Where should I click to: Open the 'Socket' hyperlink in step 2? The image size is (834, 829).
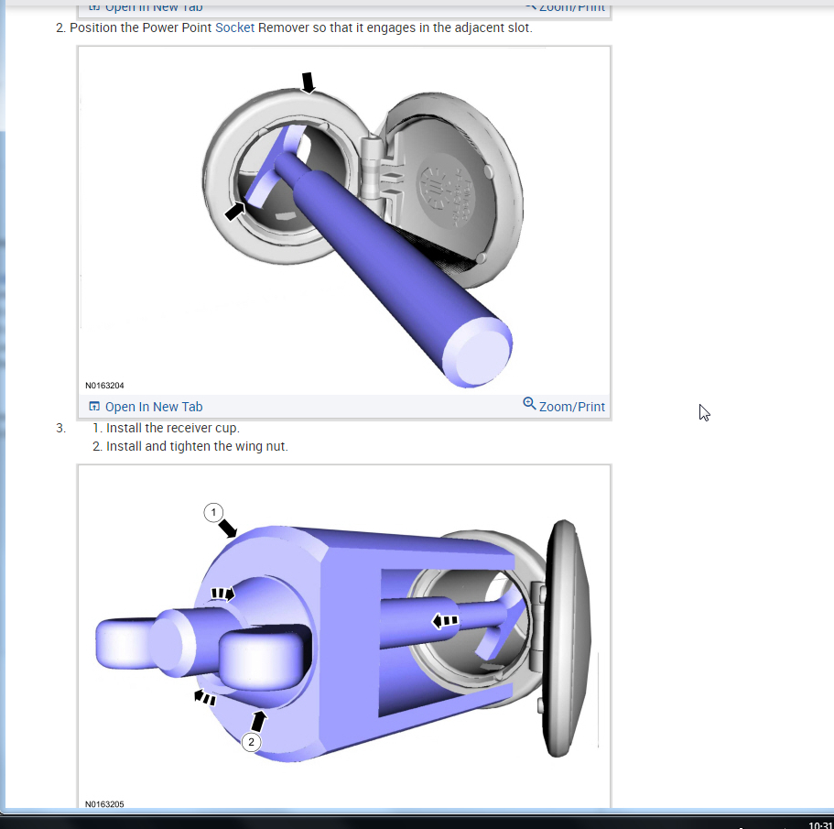click(234, 27)
